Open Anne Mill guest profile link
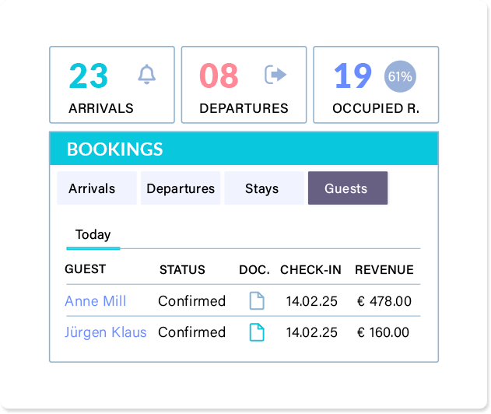 pyautogui.click(x=96, y=301)
